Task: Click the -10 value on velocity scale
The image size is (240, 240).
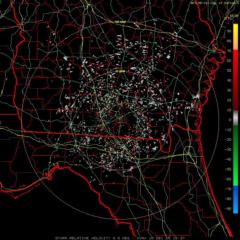Action: pyautogui.click(x=228, y=130)
